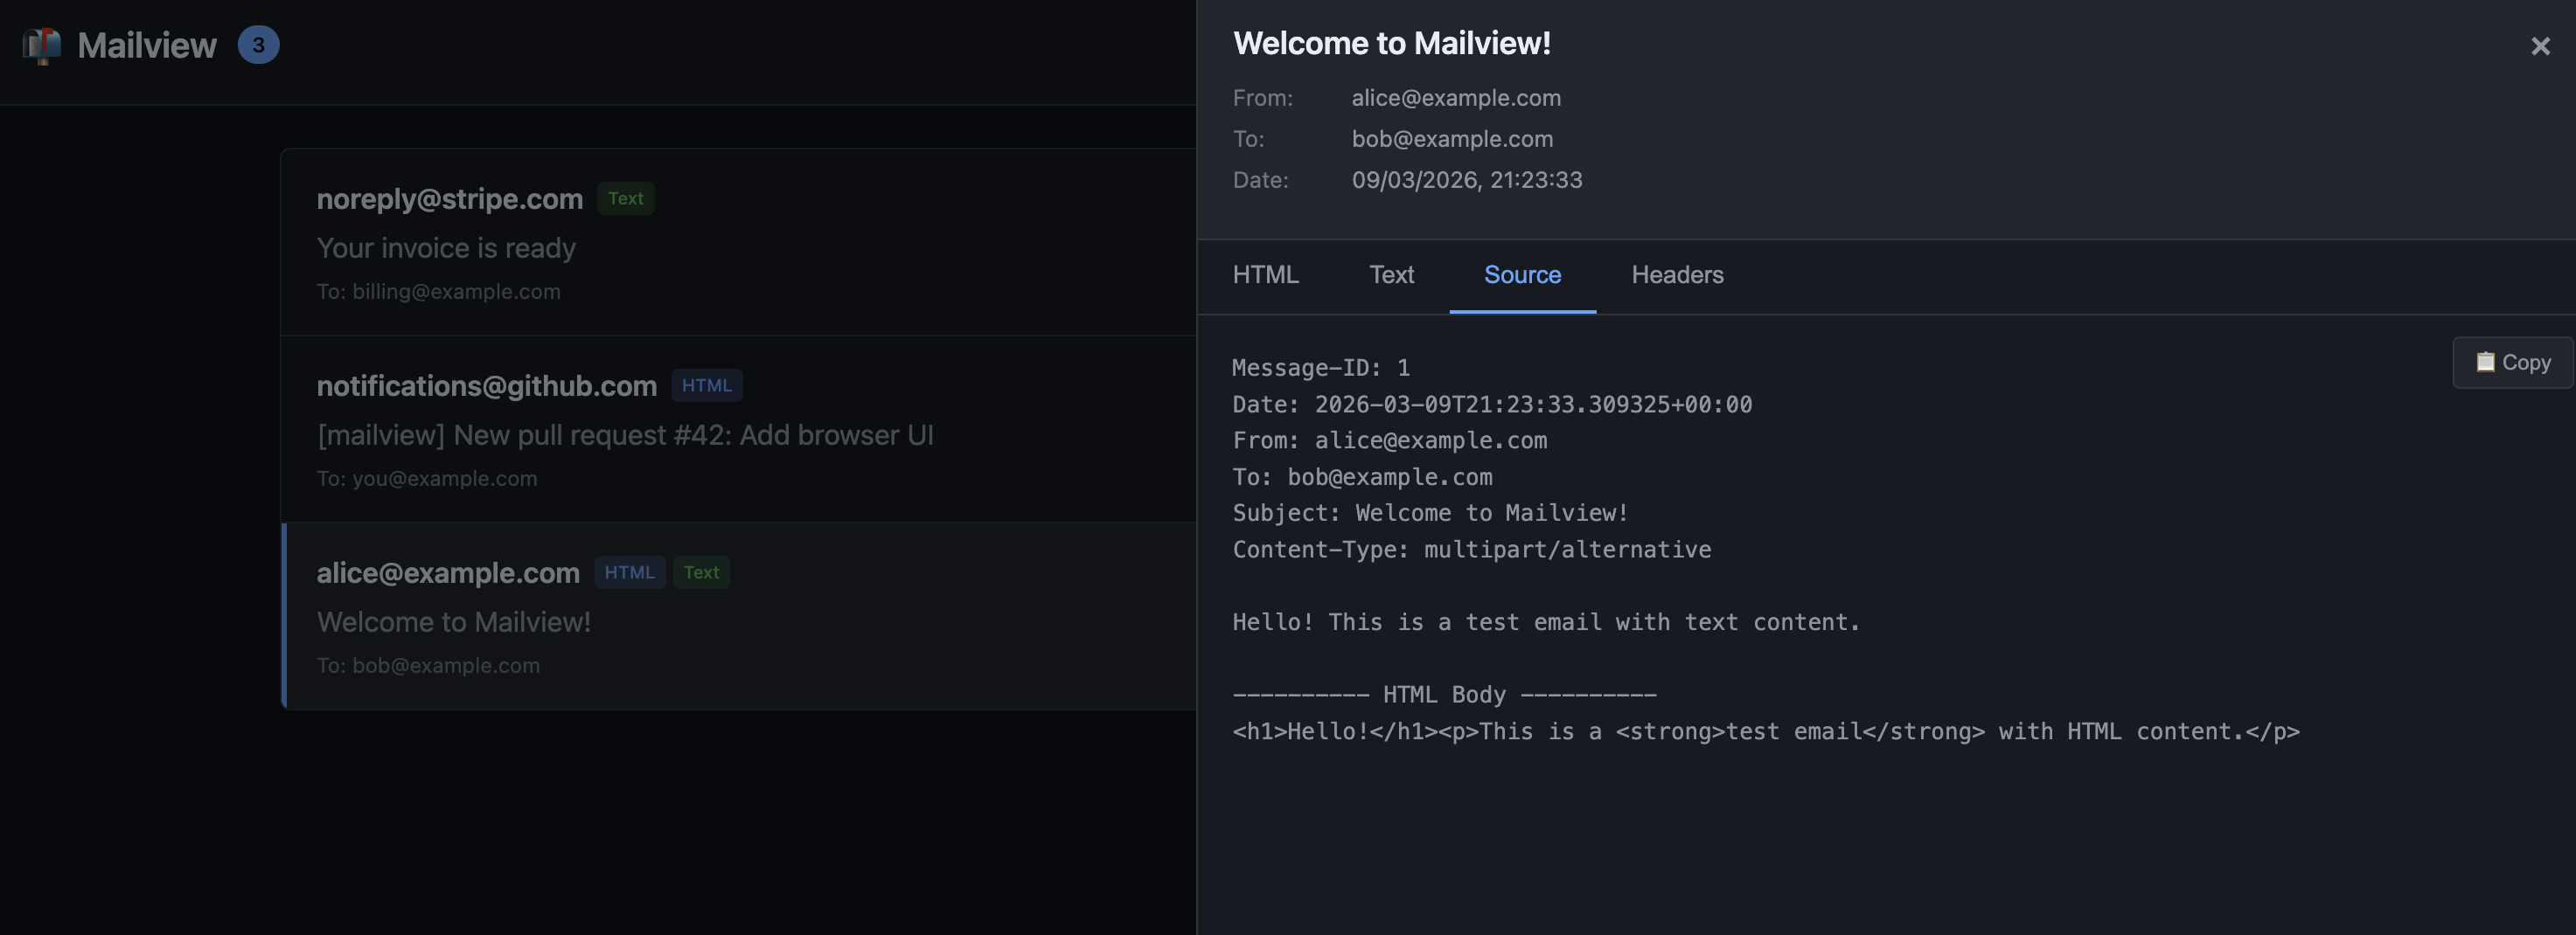Click the 'Hello! This is a test email' line
Viewport: 2576px width, 935px height.
click(x=1546, y=622)
